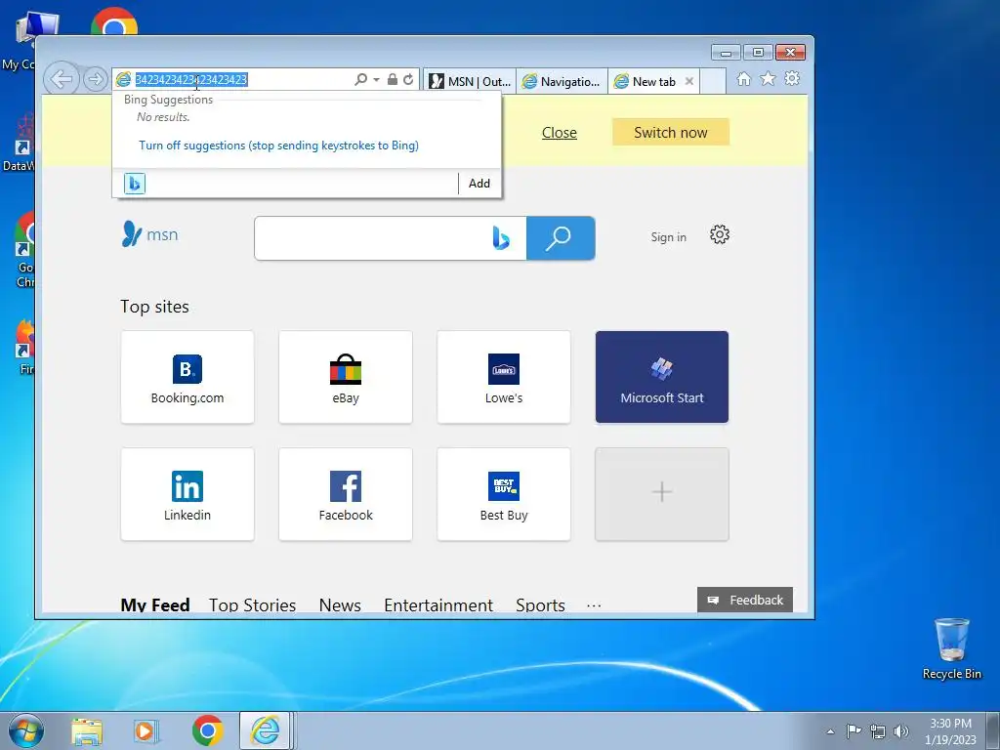Screen dimensions: 1000x750
Task: Select the Recycle Bin desktop icon
Action: pyautogui.click(x=951, y=648)
